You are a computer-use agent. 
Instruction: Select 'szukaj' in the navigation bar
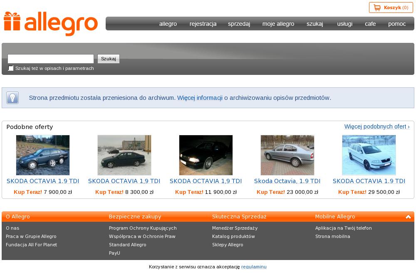[315, 24]
